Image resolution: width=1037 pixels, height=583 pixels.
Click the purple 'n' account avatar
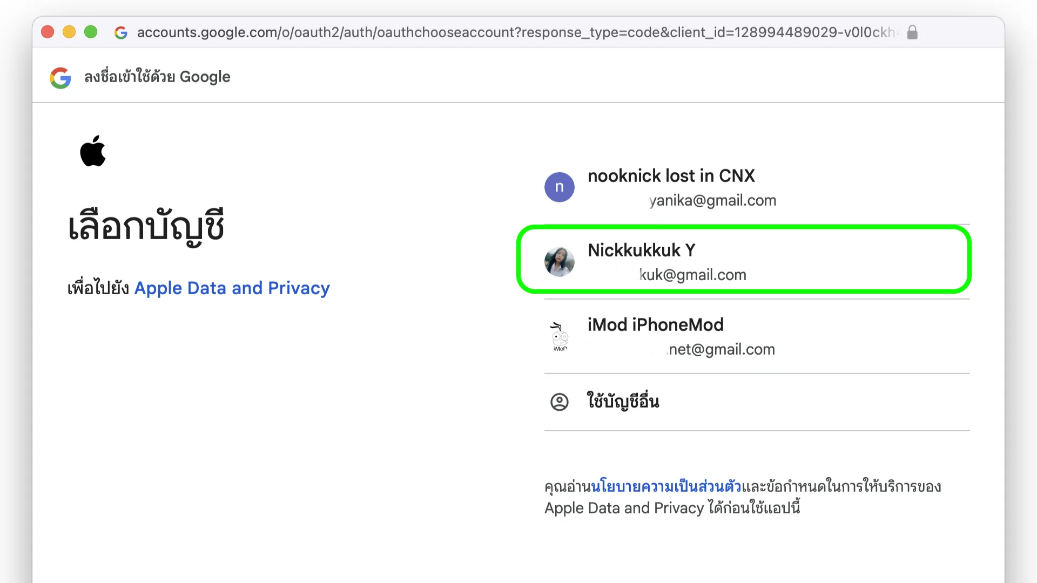[x=559, y=187]
